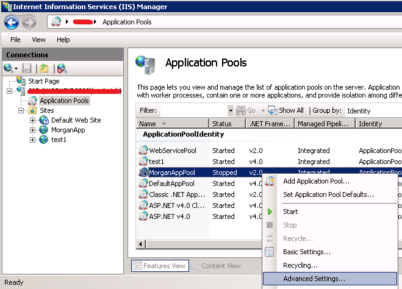Select the WebServicePool row name

pos(173,151)
